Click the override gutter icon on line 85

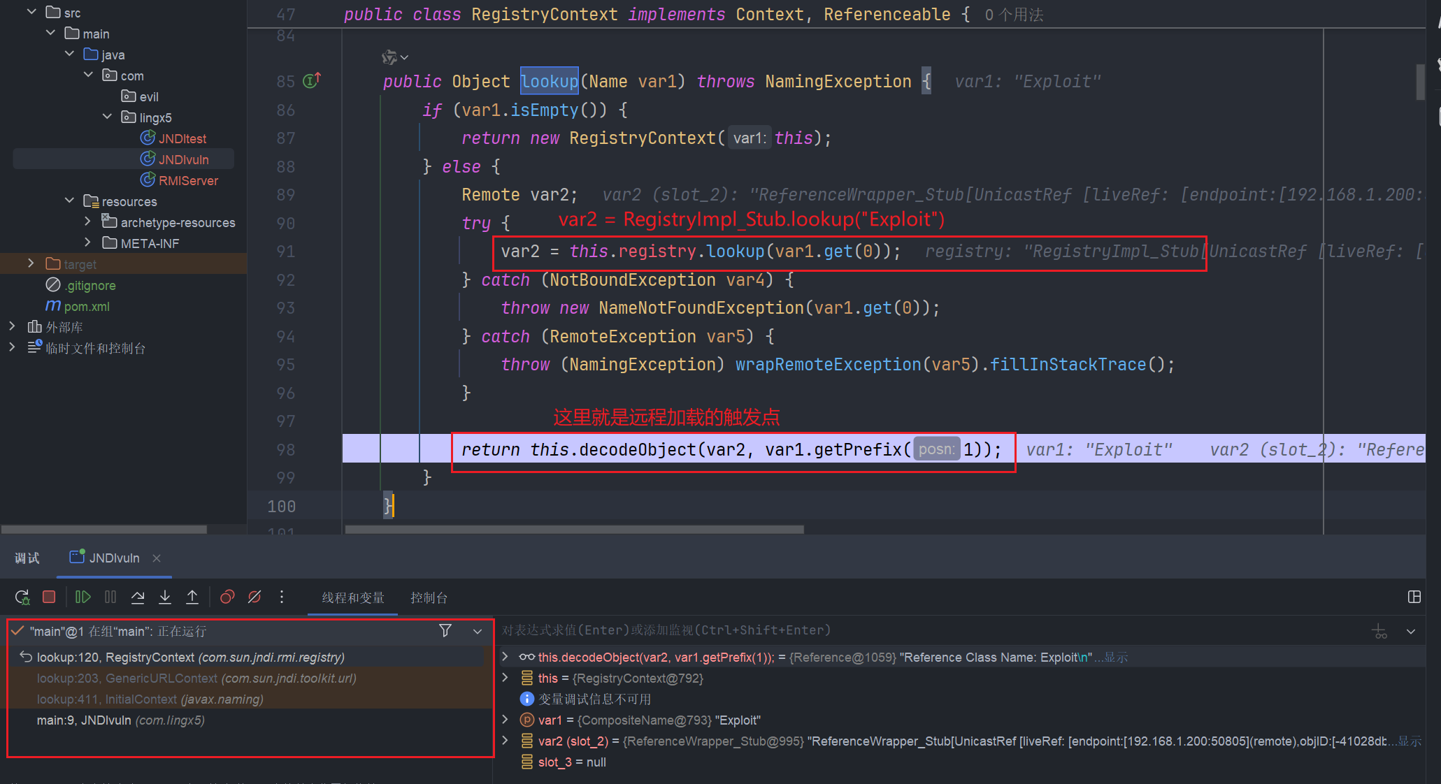click(x=312, y=80)
